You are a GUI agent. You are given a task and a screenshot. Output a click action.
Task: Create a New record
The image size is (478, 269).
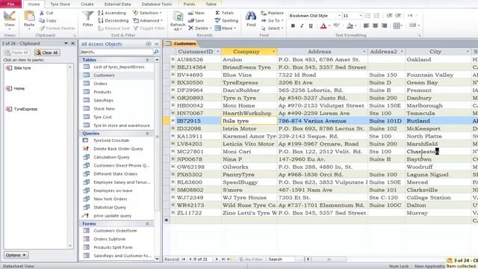coord(196,13)
